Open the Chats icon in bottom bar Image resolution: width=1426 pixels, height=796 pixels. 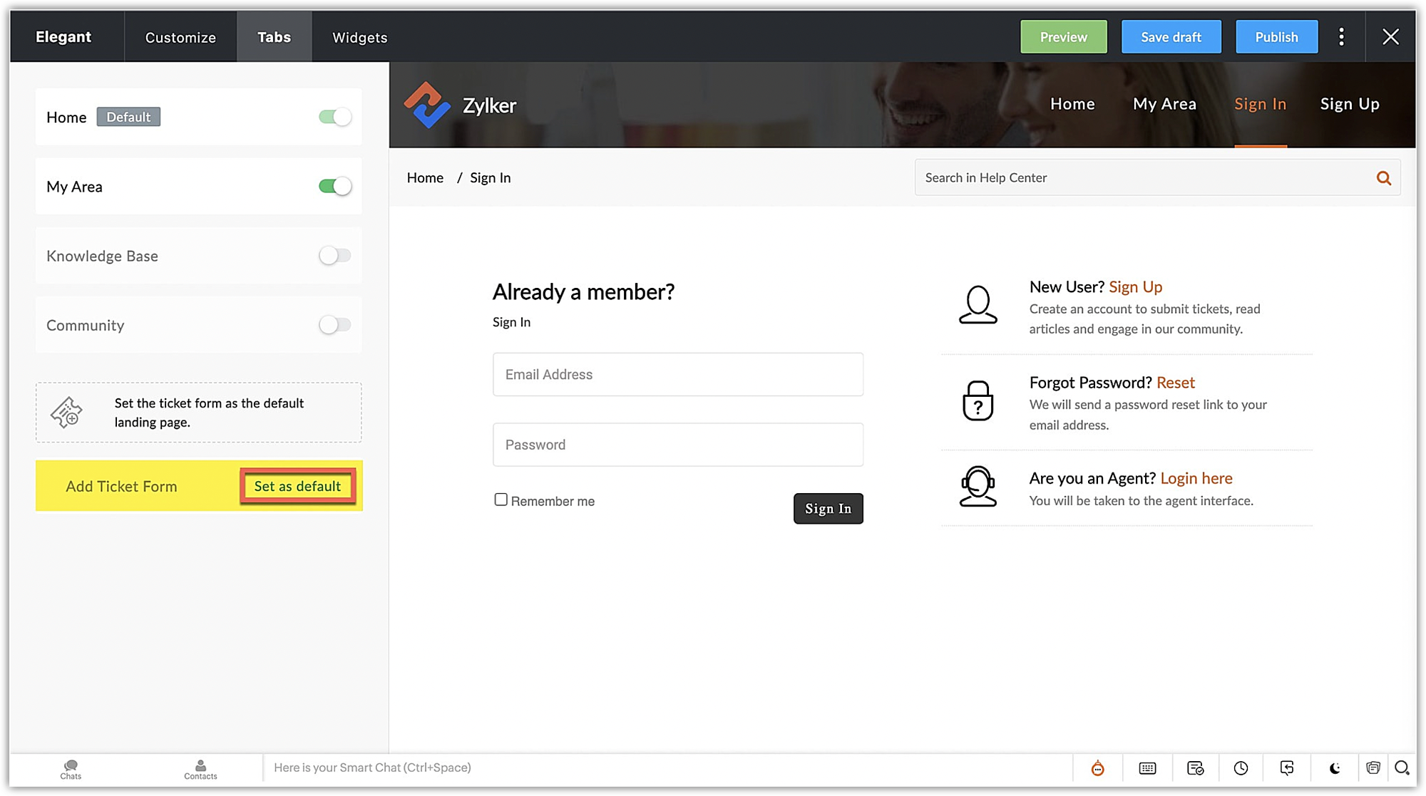[x=71, y=769]
